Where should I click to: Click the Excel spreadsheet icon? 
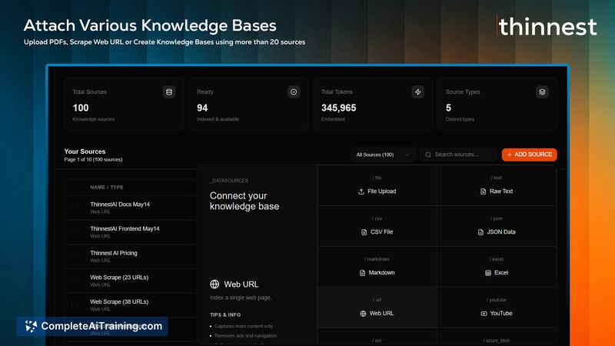(488, 273)
